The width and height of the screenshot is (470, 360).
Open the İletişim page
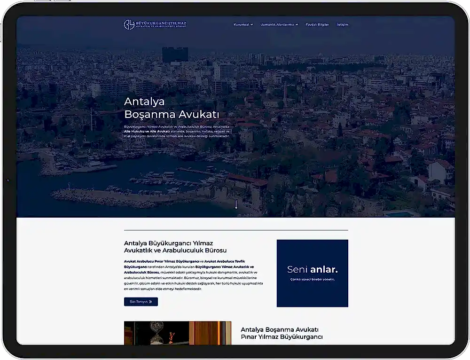click(342, 24)
